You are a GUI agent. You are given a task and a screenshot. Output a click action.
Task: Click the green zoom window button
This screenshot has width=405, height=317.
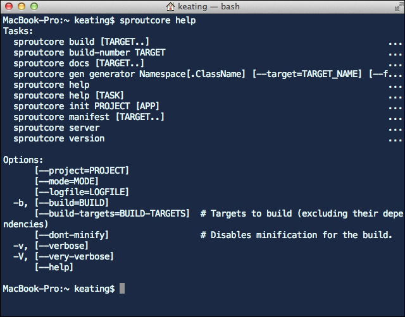point(34,6)
